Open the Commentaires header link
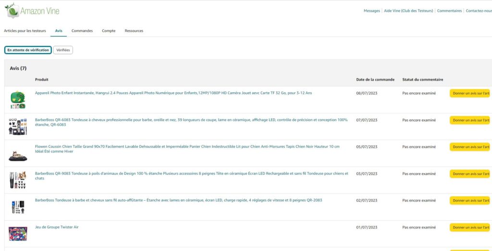The width and height of the screenshot is (492, 251). (449, 11)
